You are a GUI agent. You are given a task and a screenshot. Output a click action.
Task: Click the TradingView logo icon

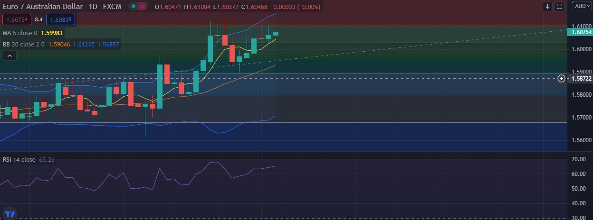point(10,213)
